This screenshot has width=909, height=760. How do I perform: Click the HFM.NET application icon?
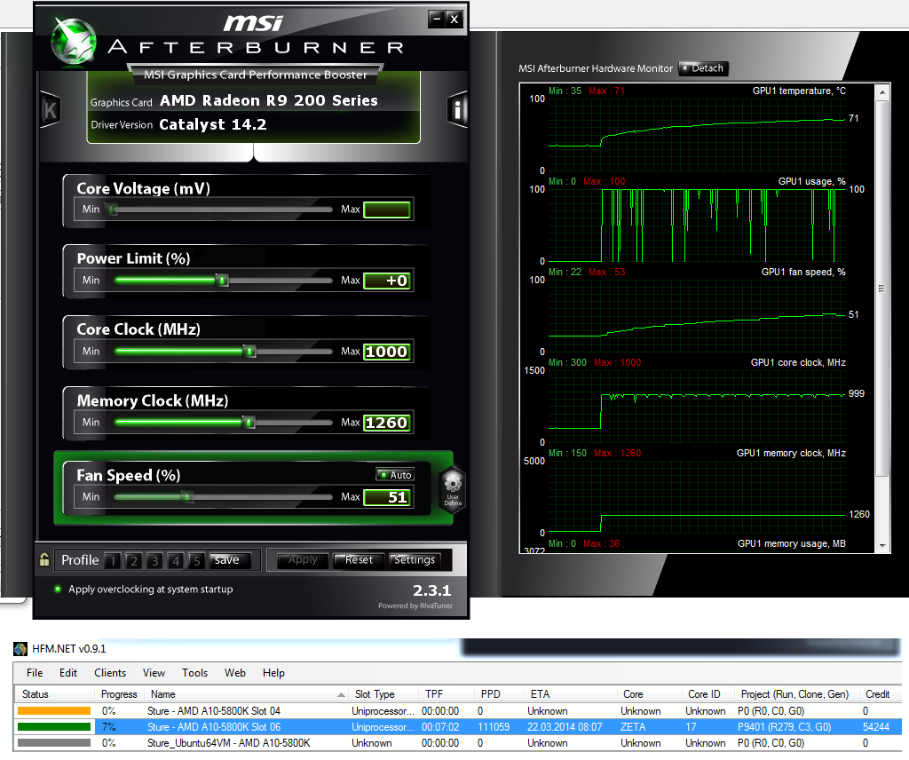tap(20, 649)
